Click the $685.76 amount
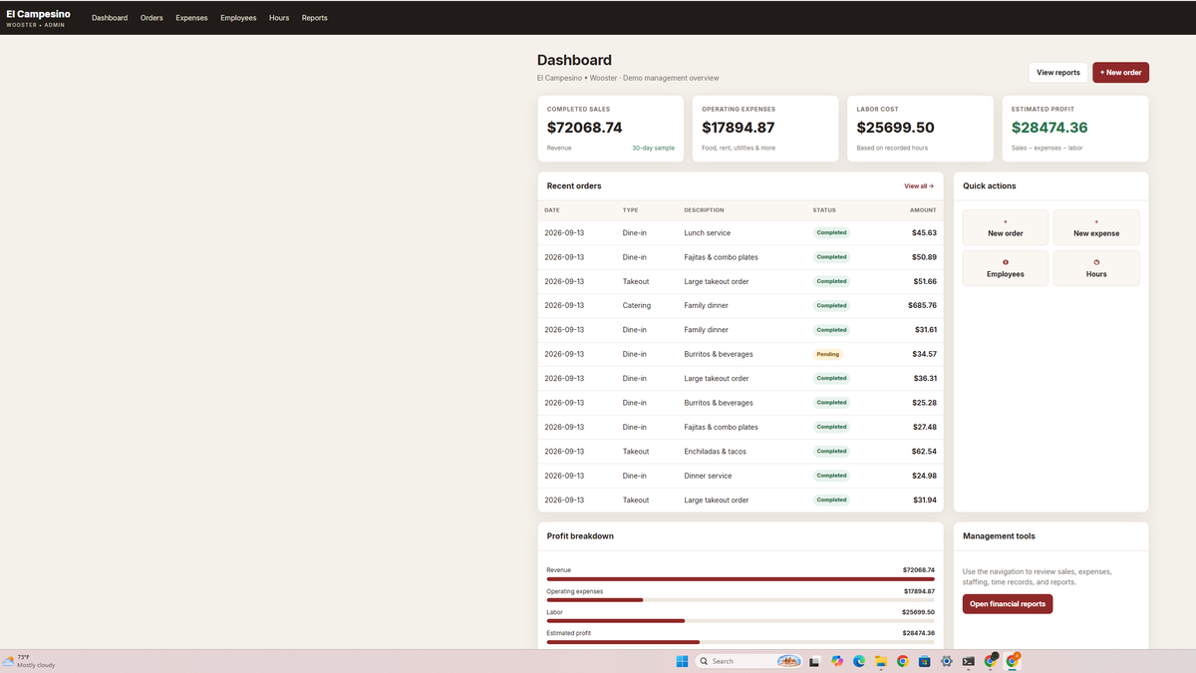The image size is (1196, 673). pos(922,305)
